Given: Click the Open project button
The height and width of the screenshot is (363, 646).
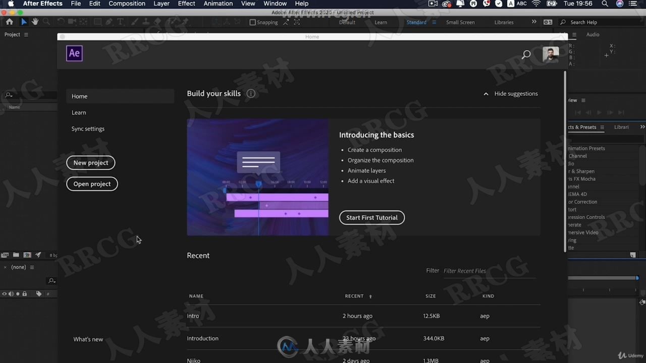Looking at the screenshot, I should pyautogui.click(x=92, y=184).
